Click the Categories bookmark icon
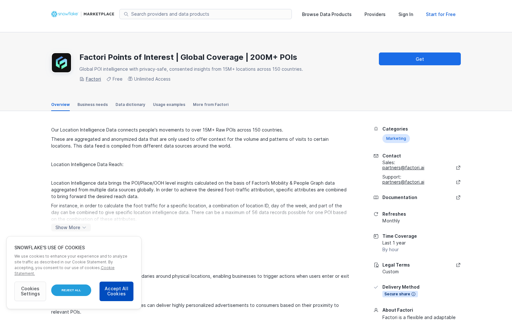Image resolution: width=512 pixels, height=320 pixels. click(376, 129)
